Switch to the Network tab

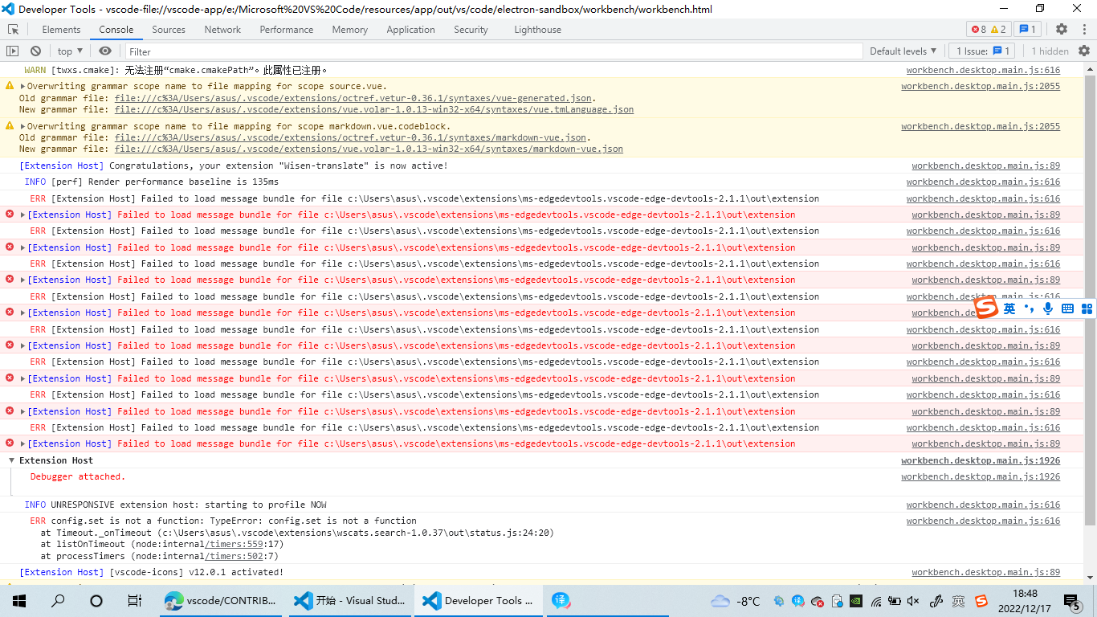point(222,30)
